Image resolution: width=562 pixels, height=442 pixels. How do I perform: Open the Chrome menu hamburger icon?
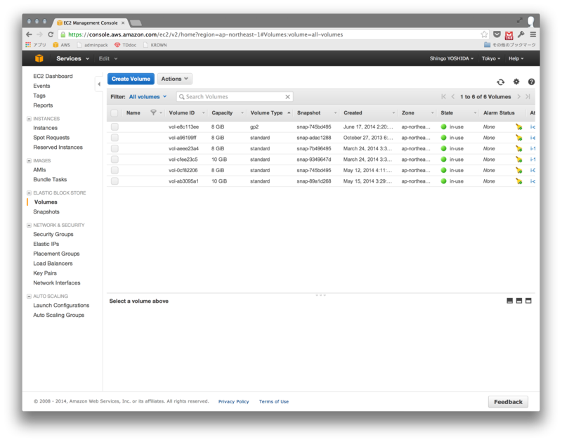(x=533, y=34)
